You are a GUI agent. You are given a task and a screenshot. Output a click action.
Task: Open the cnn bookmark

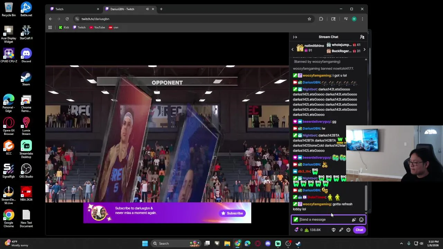(x=114, y=27)
